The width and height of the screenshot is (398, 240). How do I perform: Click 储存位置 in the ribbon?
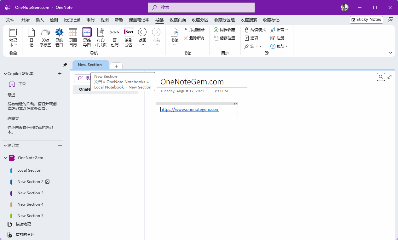224,38
